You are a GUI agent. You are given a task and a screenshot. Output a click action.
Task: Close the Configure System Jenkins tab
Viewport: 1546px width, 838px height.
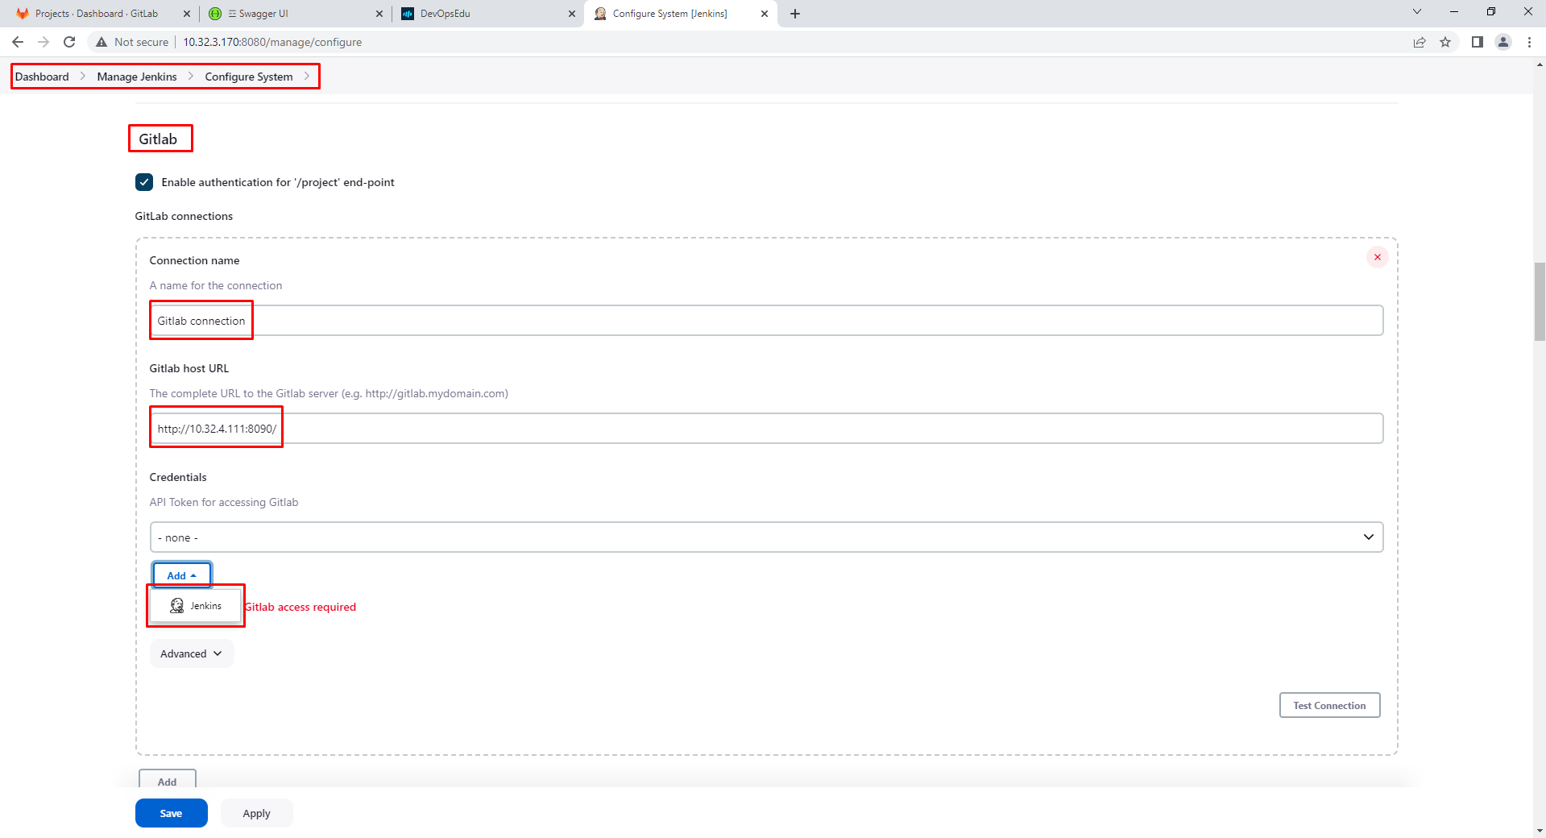click(765, 14)
